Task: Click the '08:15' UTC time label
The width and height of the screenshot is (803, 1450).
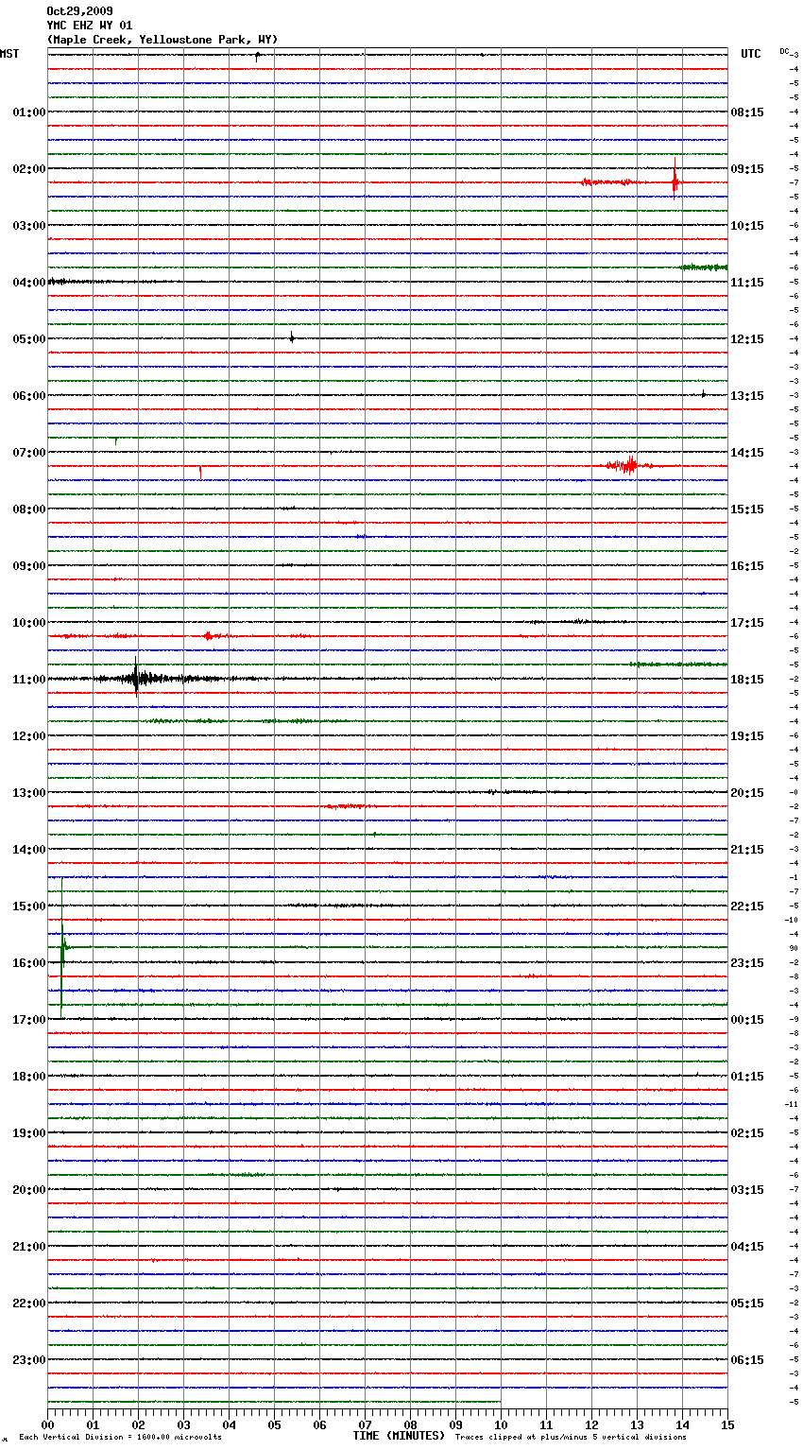Action: click(x=747, y=112)
